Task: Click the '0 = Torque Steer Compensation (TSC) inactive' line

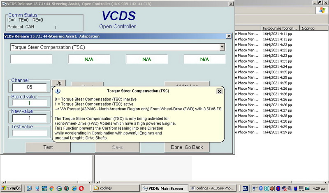Action: [x=96, y=99]
